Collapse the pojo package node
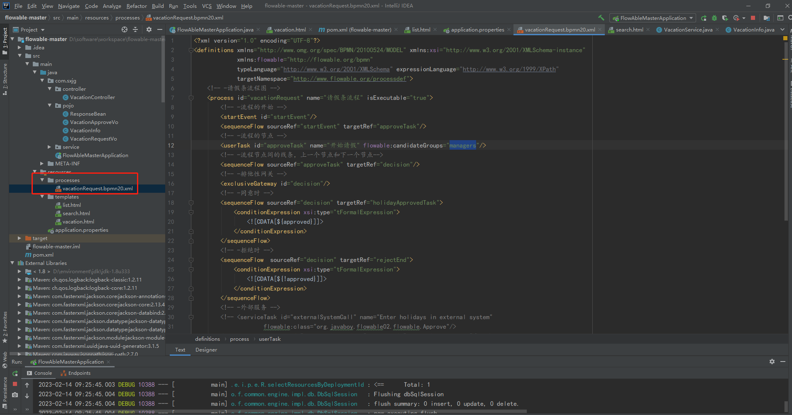The width and height of the screenshot is (792, 415). (50, 105)
